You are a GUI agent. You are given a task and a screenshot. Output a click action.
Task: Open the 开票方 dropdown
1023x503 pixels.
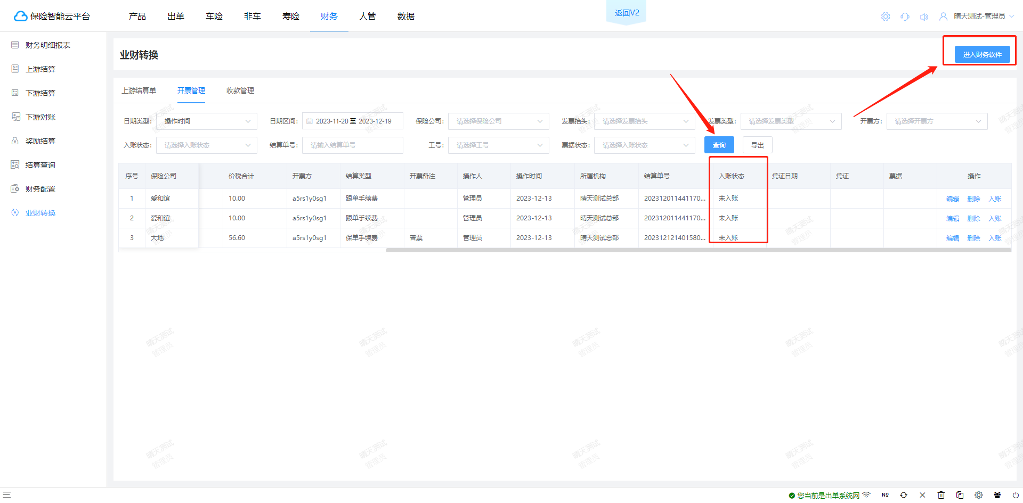(937, 121)
